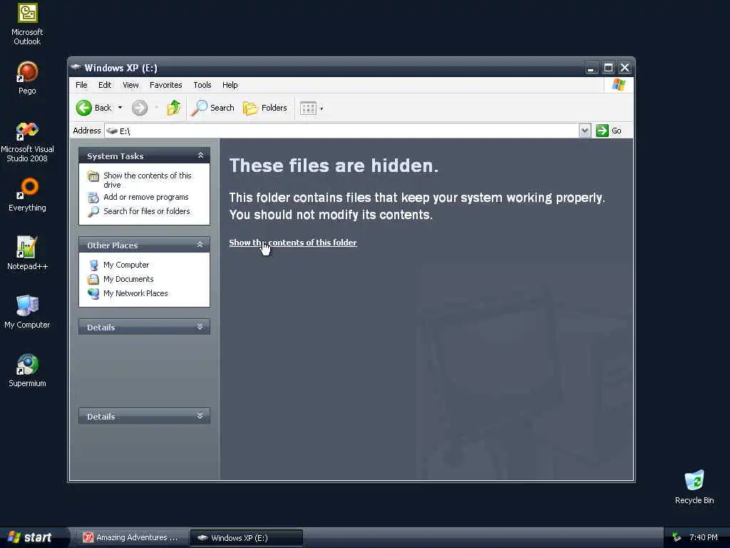Collapse the System Tasks panel

(x=200, y=156)
